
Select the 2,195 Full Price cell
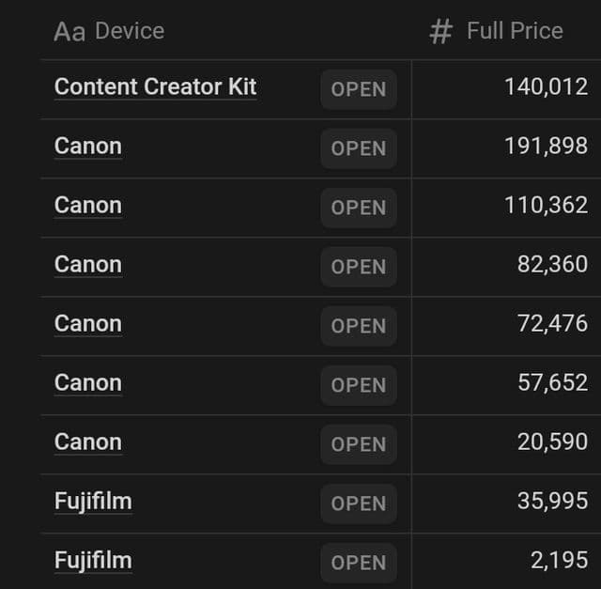[506, 562]
